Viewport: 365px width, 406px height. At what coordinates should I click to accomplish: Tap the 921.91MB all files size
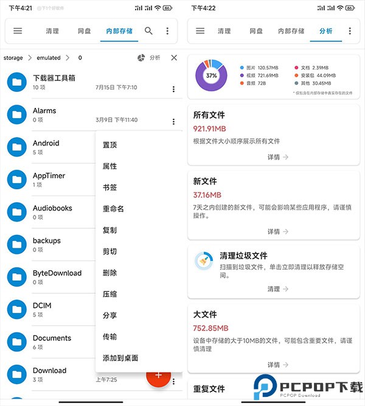click(209, 128)
